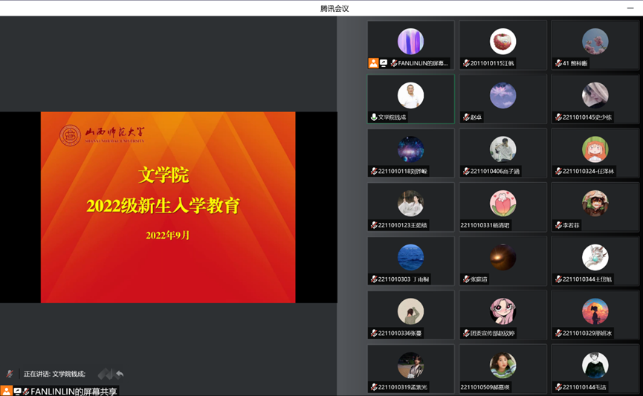Click the orange host icon in bottom-left share label
The height and width of the screenshot is (396, 643).
[6, 391]
